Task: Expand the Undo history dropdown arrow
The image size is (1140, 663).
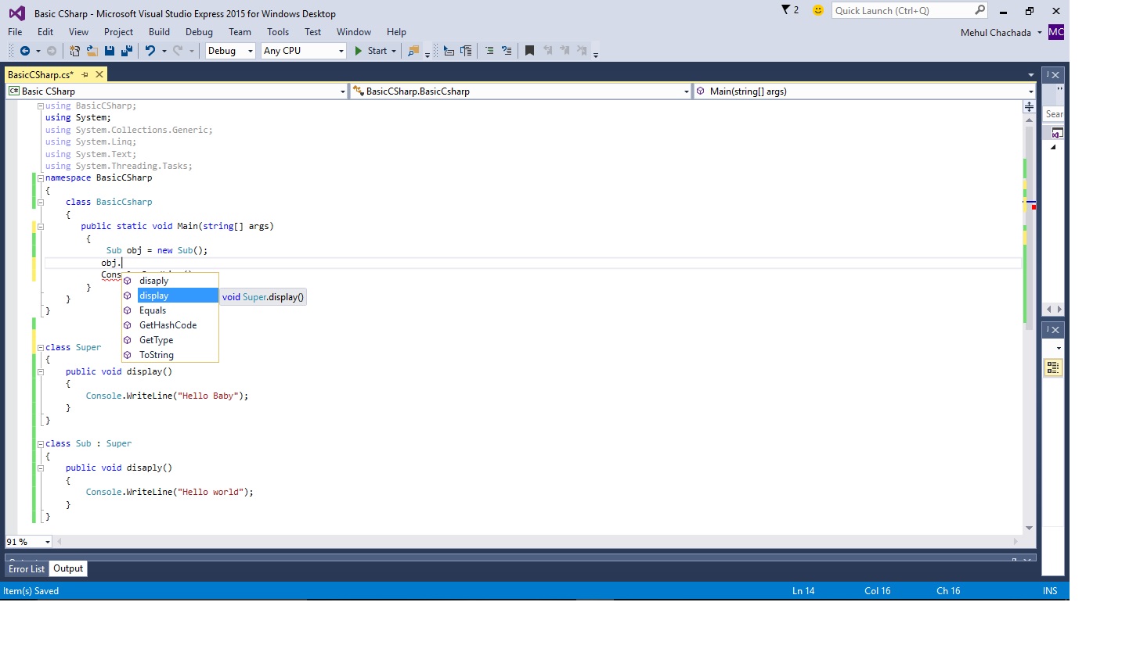Action: 164,51
